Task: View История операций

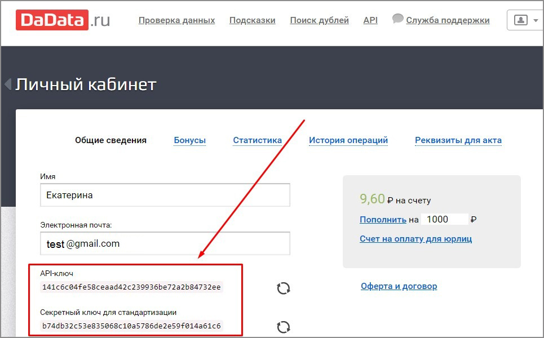Action: (x=348, y=140)
